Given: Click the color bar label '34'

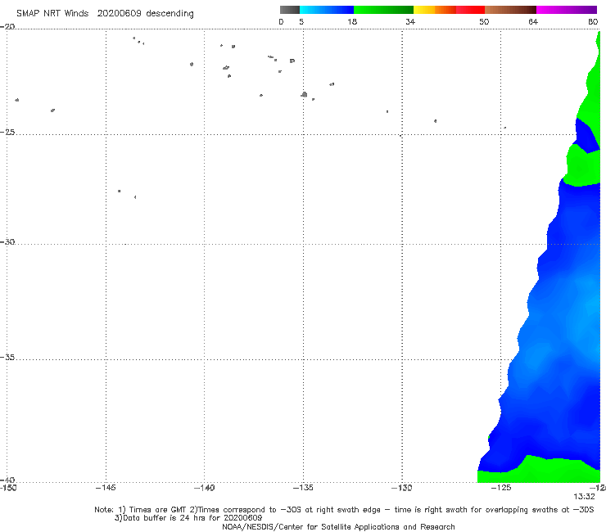Looking at the screenshot, I should pyautogui.click(x=410, y=22).
